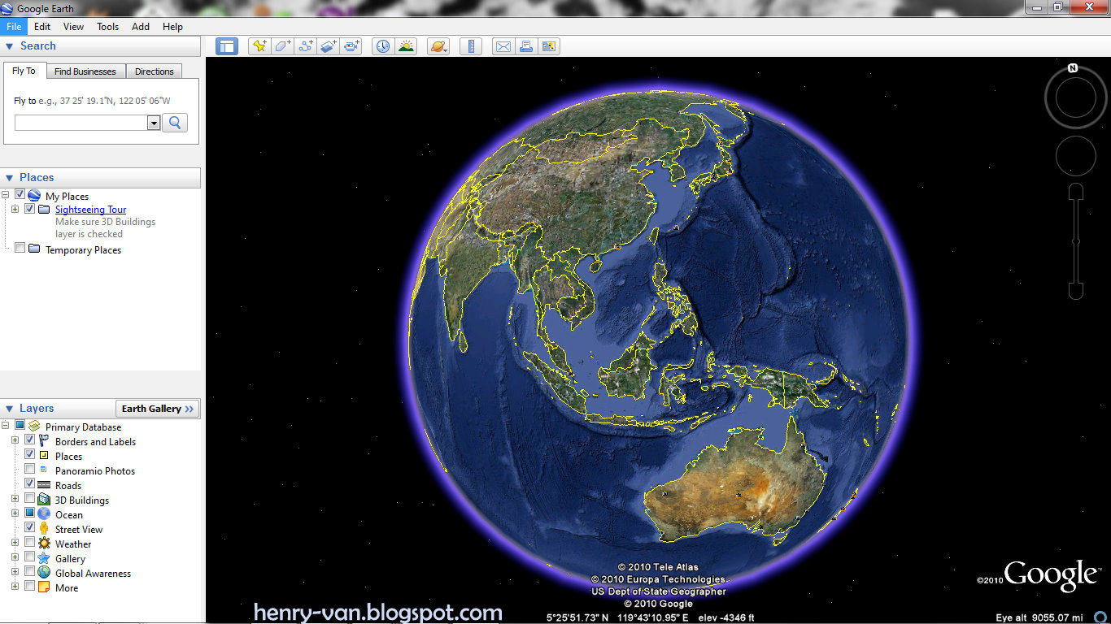
Task: Add an image overlay
Action: tap(328, 46)
